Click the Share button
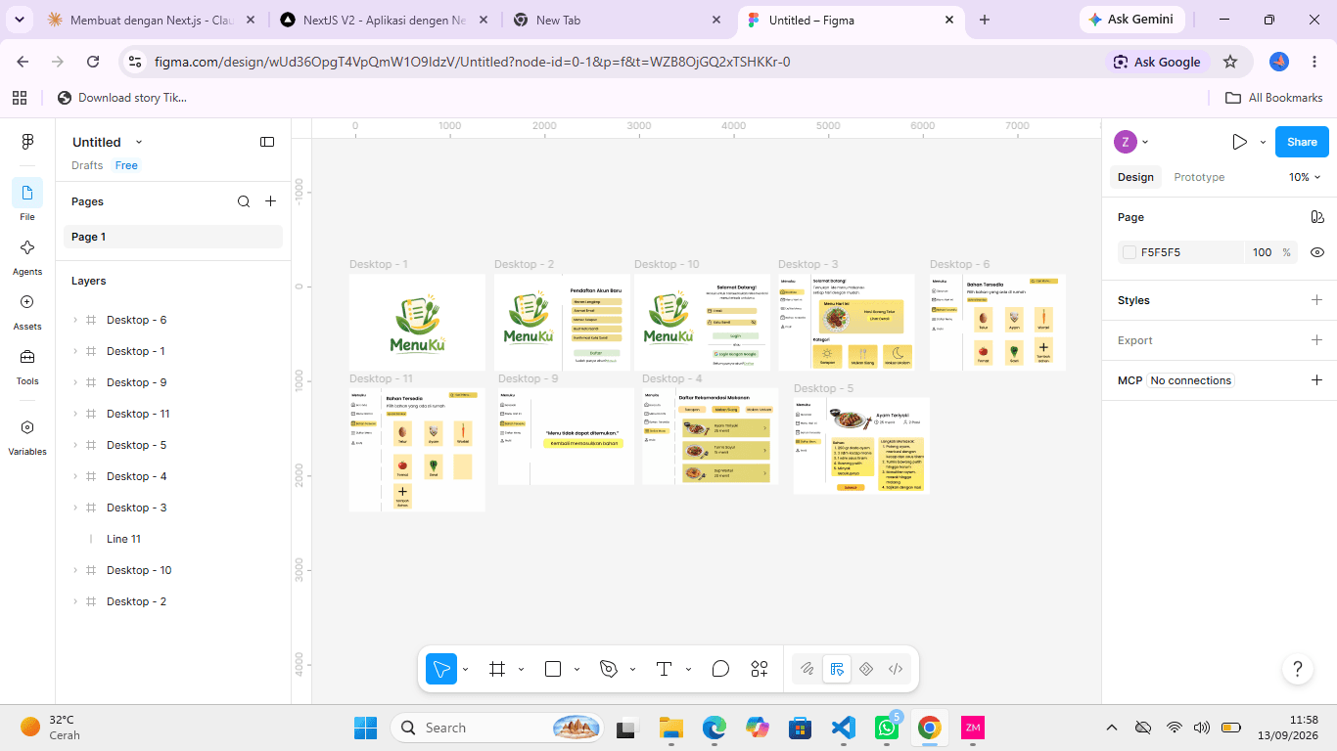The image size is (1337, 751). tap(1302, 142)
